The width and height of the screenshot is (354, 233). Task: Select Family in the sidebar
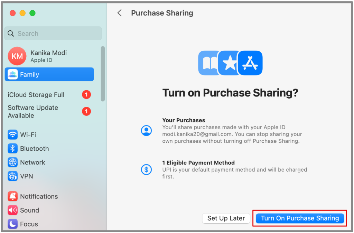(x=49, y=74)
